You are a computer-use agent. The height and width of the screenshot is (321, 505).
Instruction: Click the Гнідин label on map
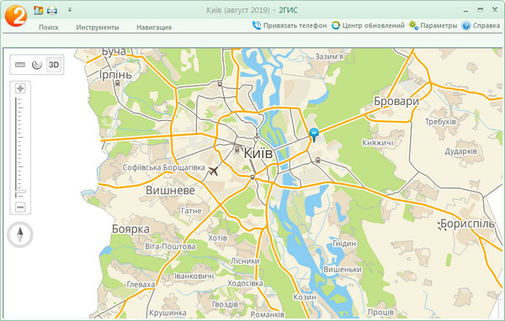(x=344, y=244)
